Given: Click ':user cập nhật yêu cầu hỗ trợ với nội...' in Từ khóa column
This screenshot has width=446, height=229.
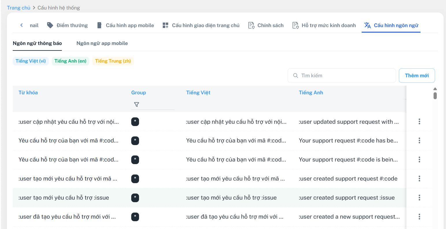Looking at the screenshot, I should (69, 122).
